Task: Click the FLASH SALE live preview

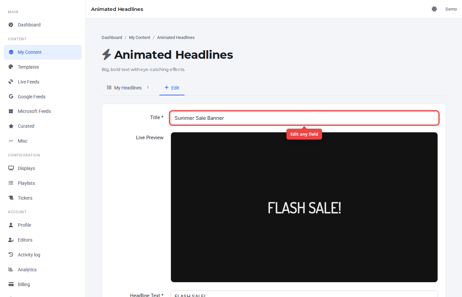Action: pos(304,207)
